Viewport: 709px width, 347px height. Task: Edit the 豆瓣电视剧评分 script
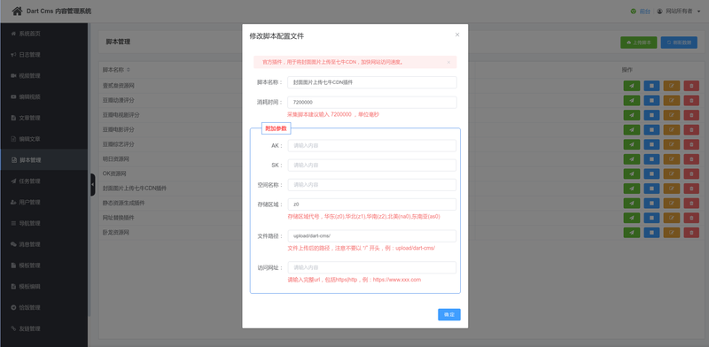672,115
